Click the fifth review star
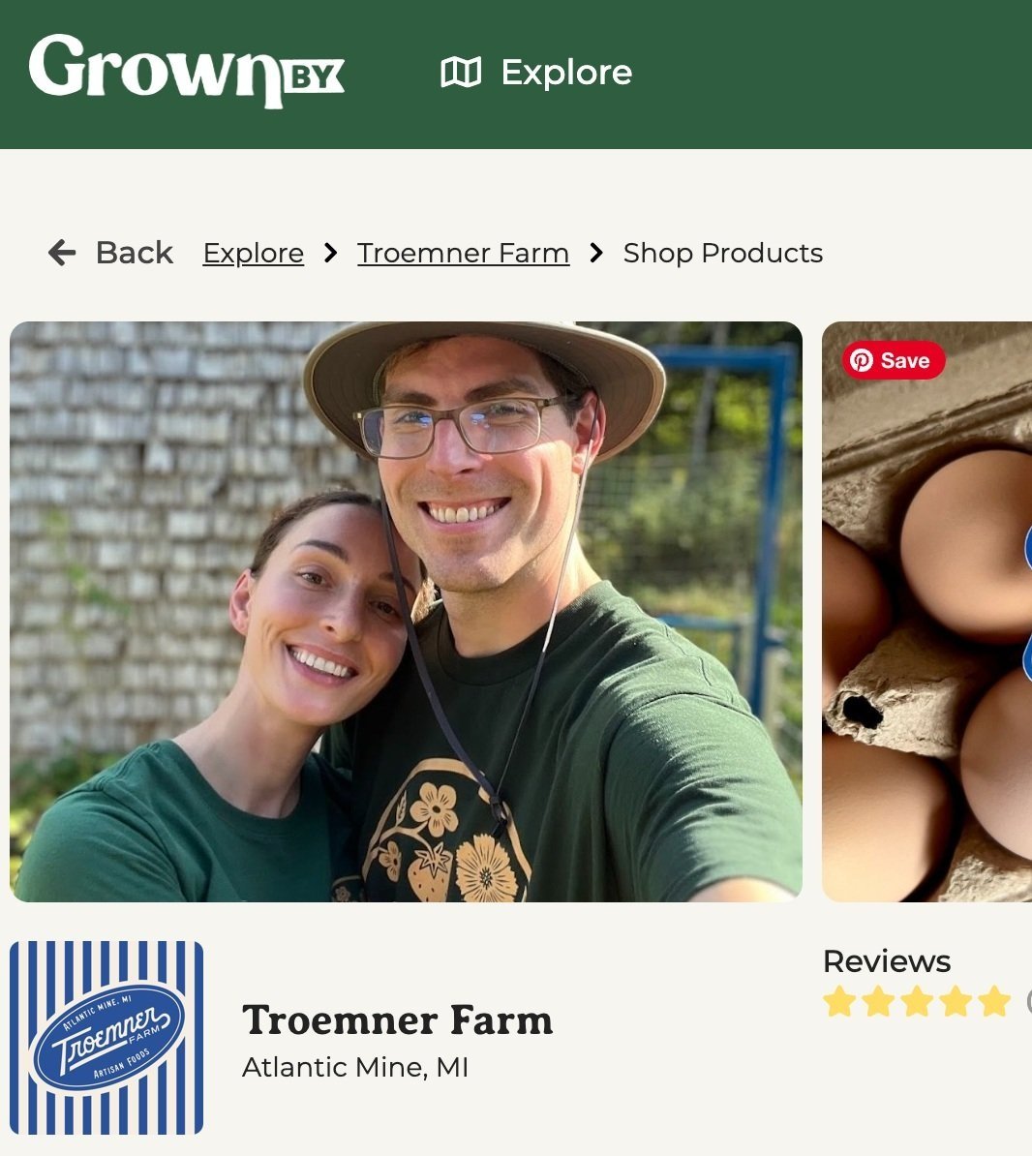Image resolution: width=1032 pixels, height=1156 pixels. (x=994, y=1002)
